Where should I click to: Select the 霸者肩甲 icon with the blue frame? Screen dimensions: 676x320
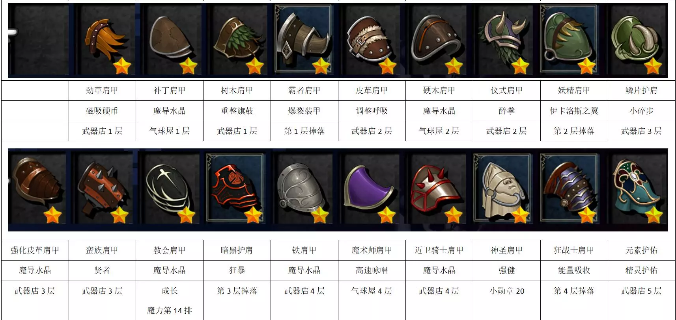pyautogui.click(x=304, y=40)
